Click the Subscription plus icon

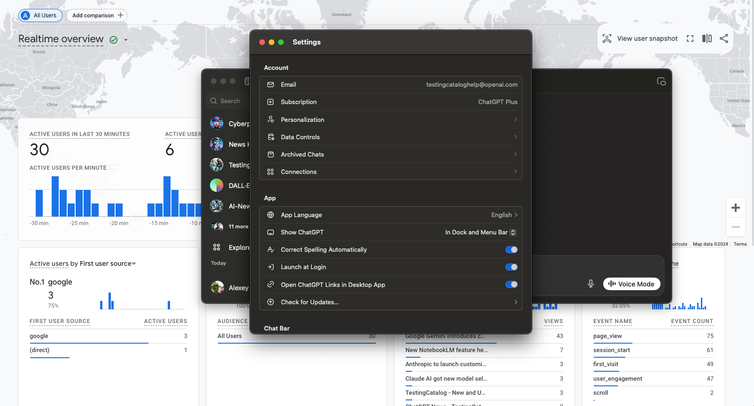click(x=271, y=102)
